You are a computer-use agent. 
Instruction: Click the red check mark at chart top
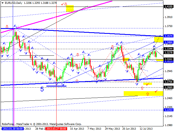coord(63,4)
